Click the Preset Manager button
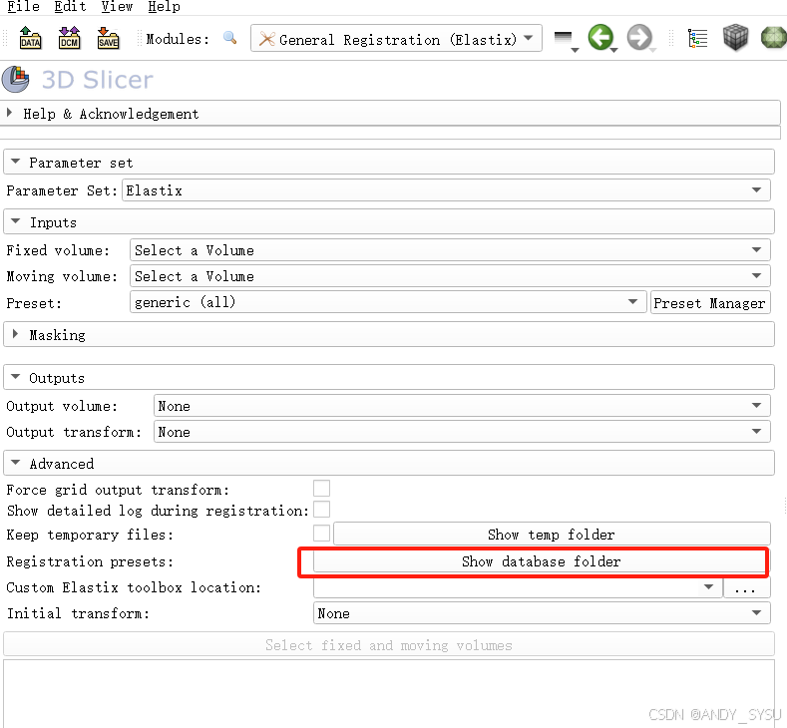This screenshot has width=787, height=728. (x=710, y=302)
